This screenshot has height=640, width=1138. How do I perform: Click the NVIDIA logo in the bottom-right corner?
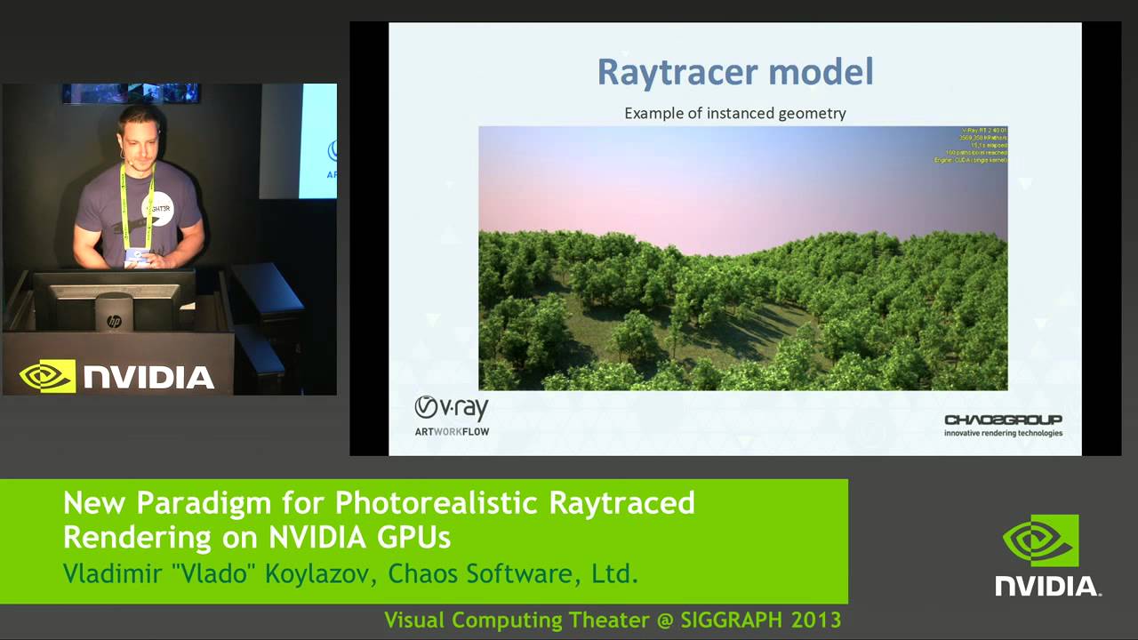click(1047, 556)
